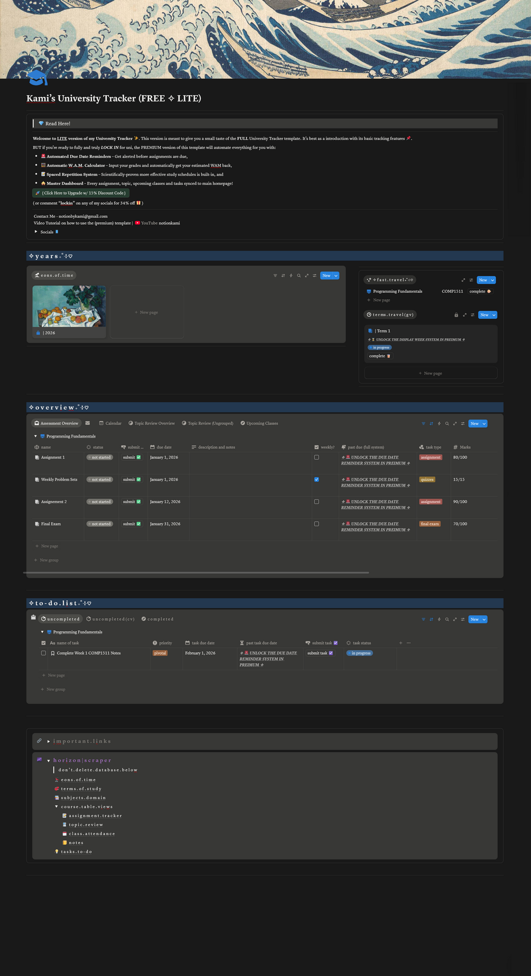Click the overview table horizontal scrollbar
This screenshot has width=531, height=976.
pos(196,573)
